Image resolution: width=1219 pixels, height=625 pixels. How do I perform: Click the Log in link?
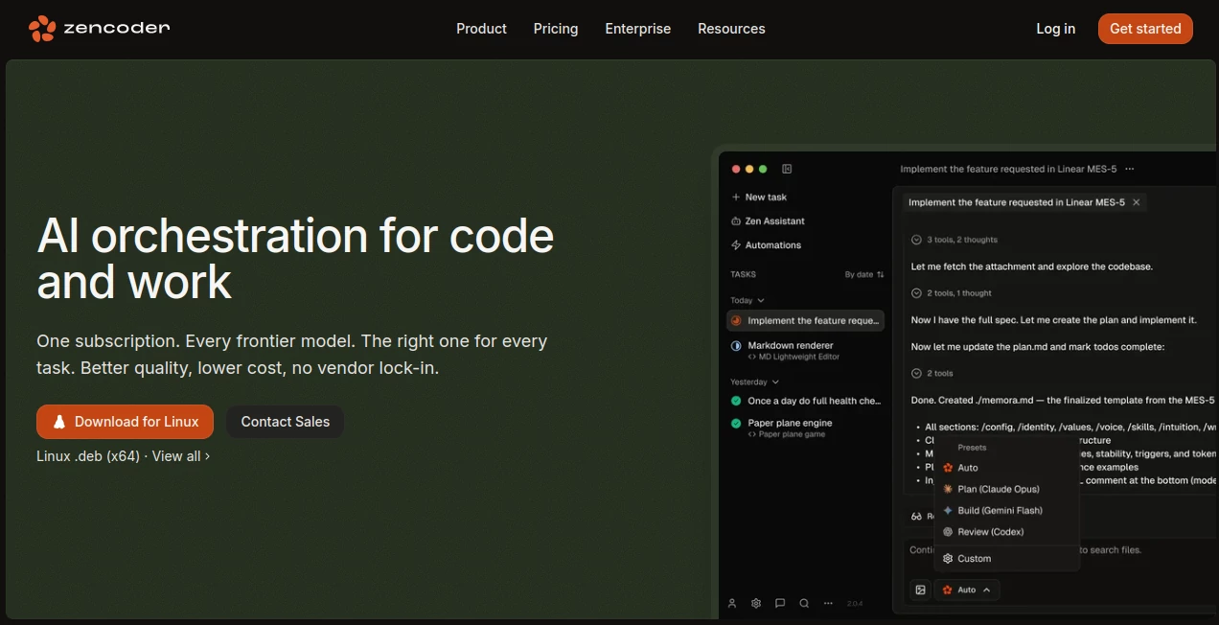[x=1055, y=29]
